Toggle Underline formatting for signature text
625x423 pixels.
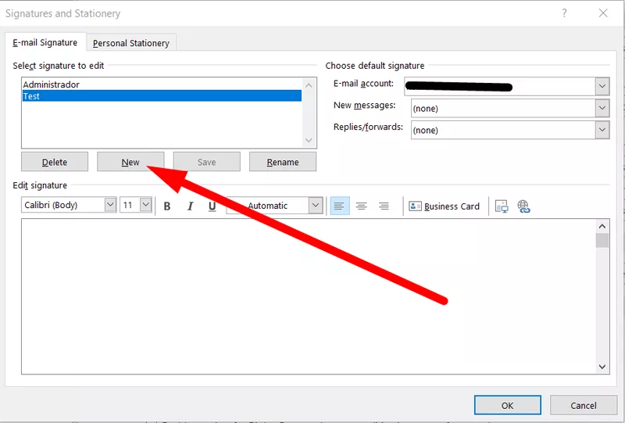coord(212,206)
